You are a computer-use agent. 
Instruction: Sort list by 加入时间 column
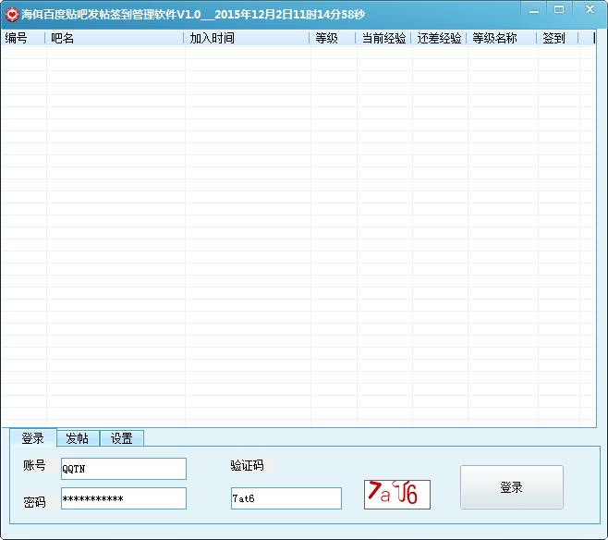(247, 38)
